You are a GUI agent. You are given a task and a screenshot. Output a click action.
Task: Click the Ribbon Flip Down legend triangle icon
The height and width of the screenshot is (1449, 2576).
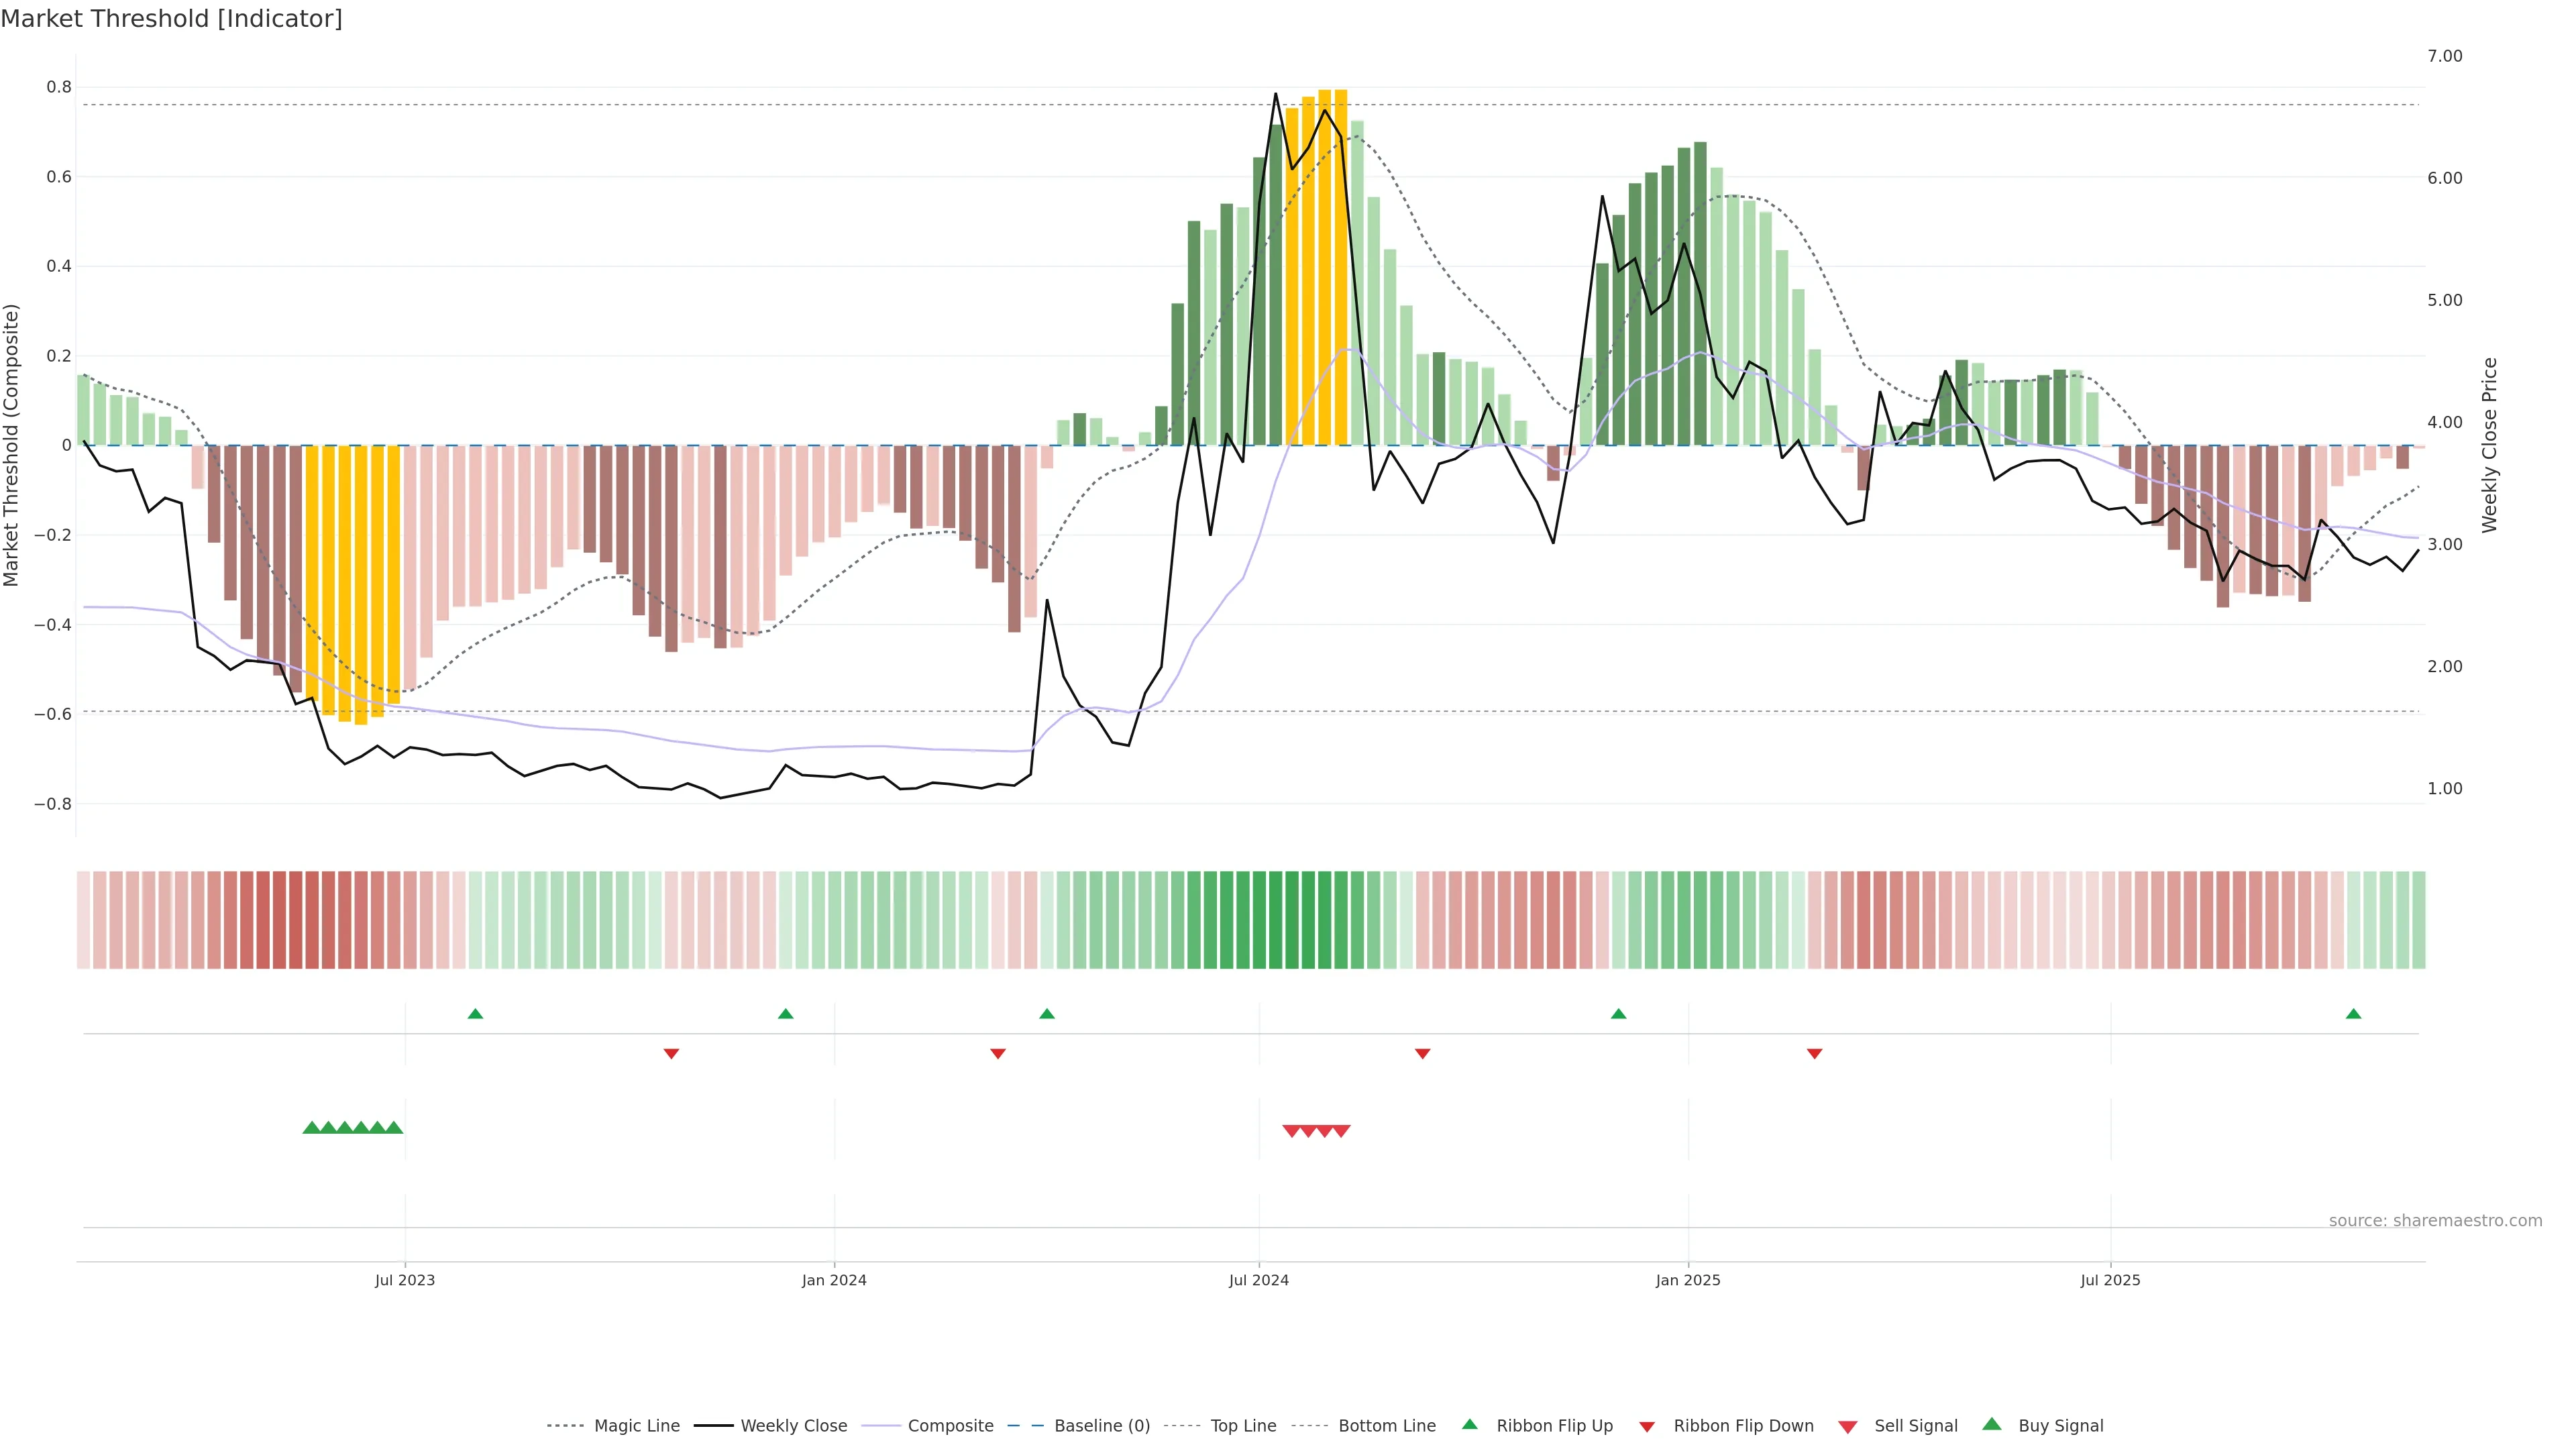click(1647, 1426)
